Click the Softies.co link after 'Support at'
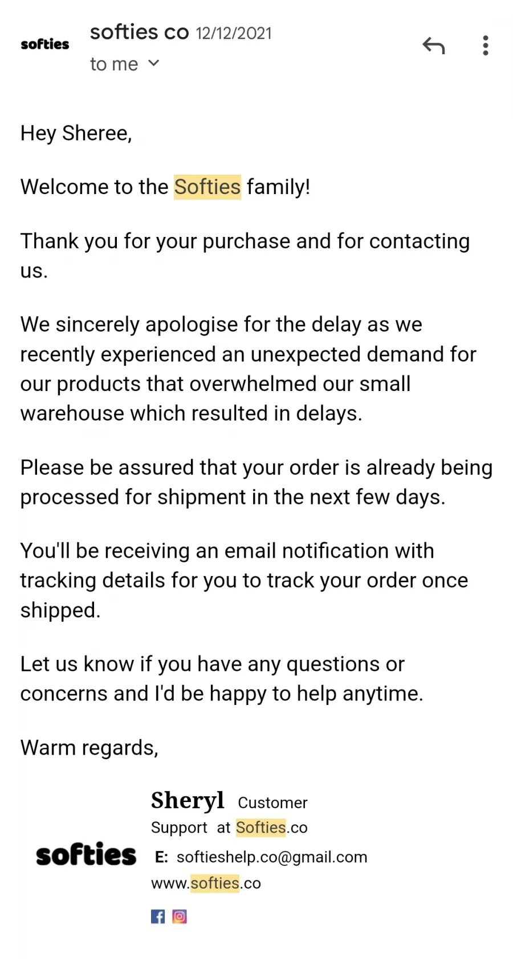Screen dimensions: 513x959 coord(272,827)
